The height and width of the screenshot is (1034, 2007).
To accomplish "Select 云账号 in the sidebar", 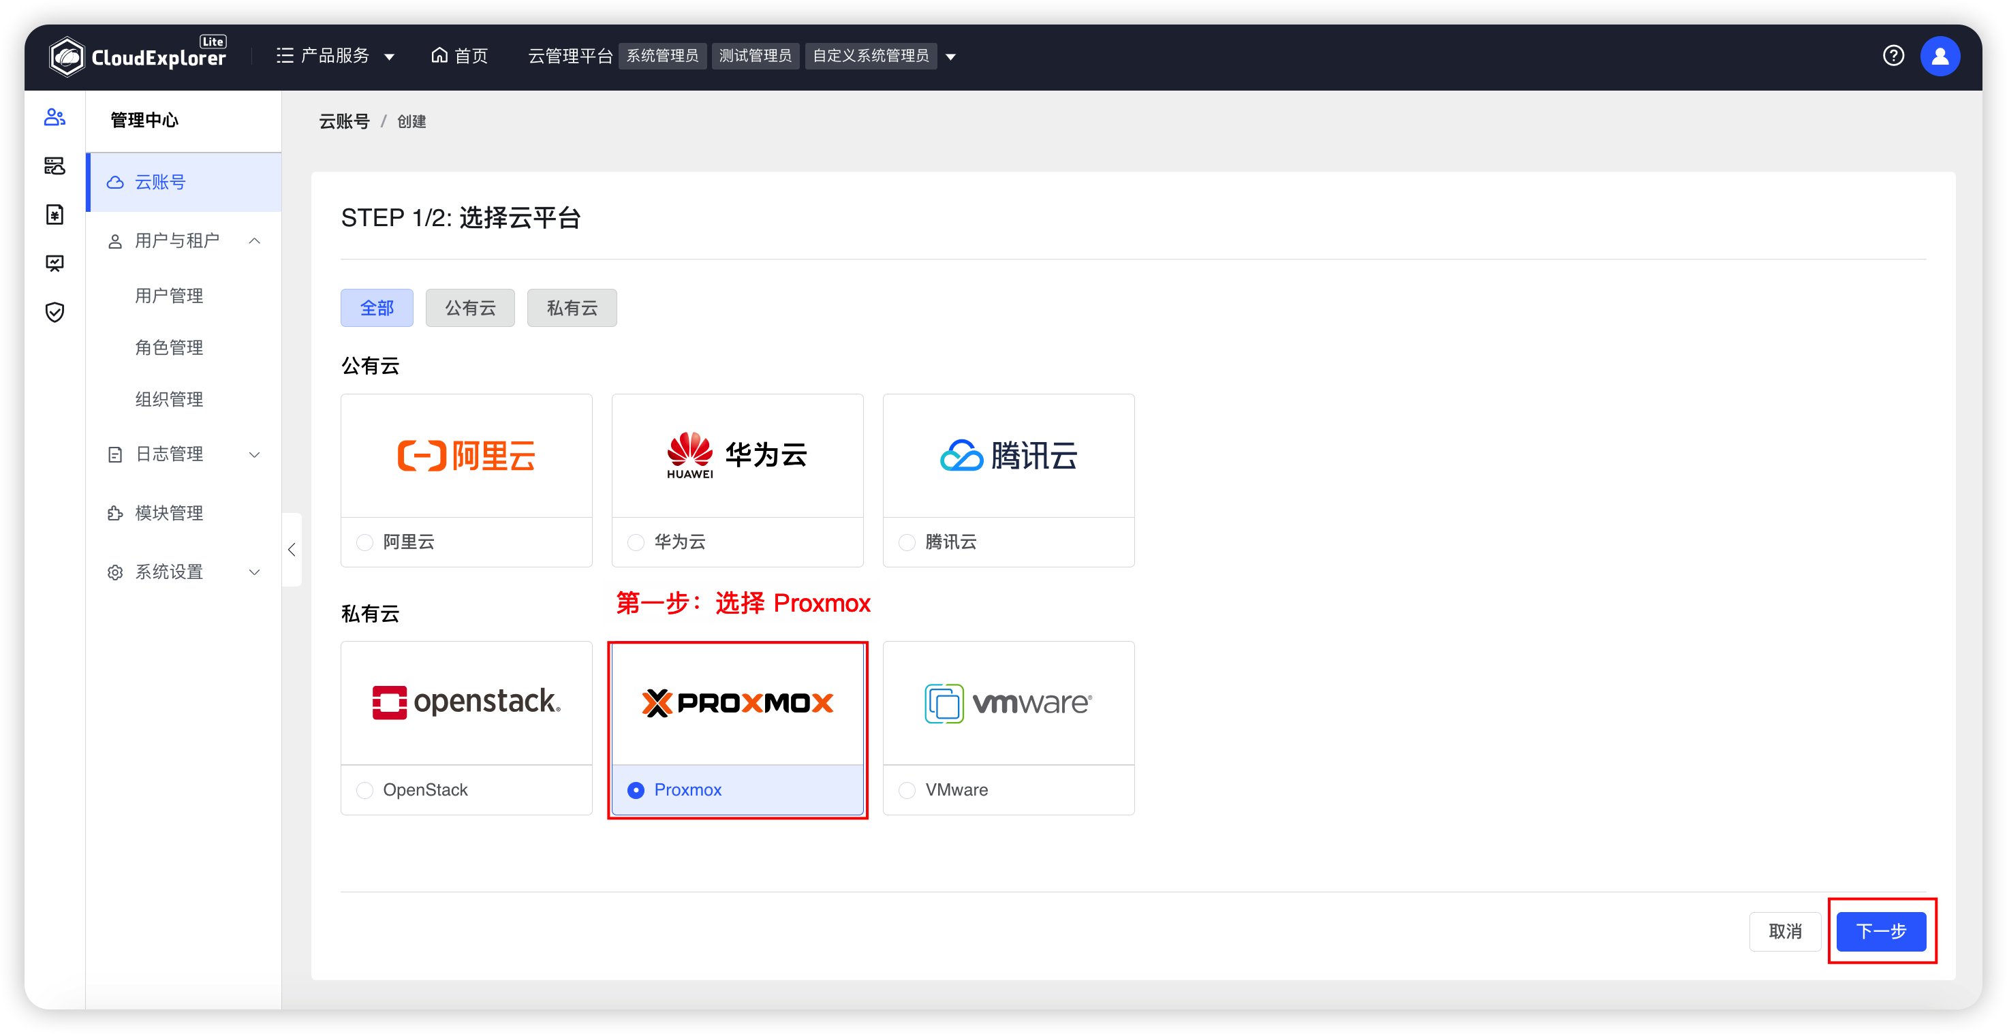I will (184, 183).
